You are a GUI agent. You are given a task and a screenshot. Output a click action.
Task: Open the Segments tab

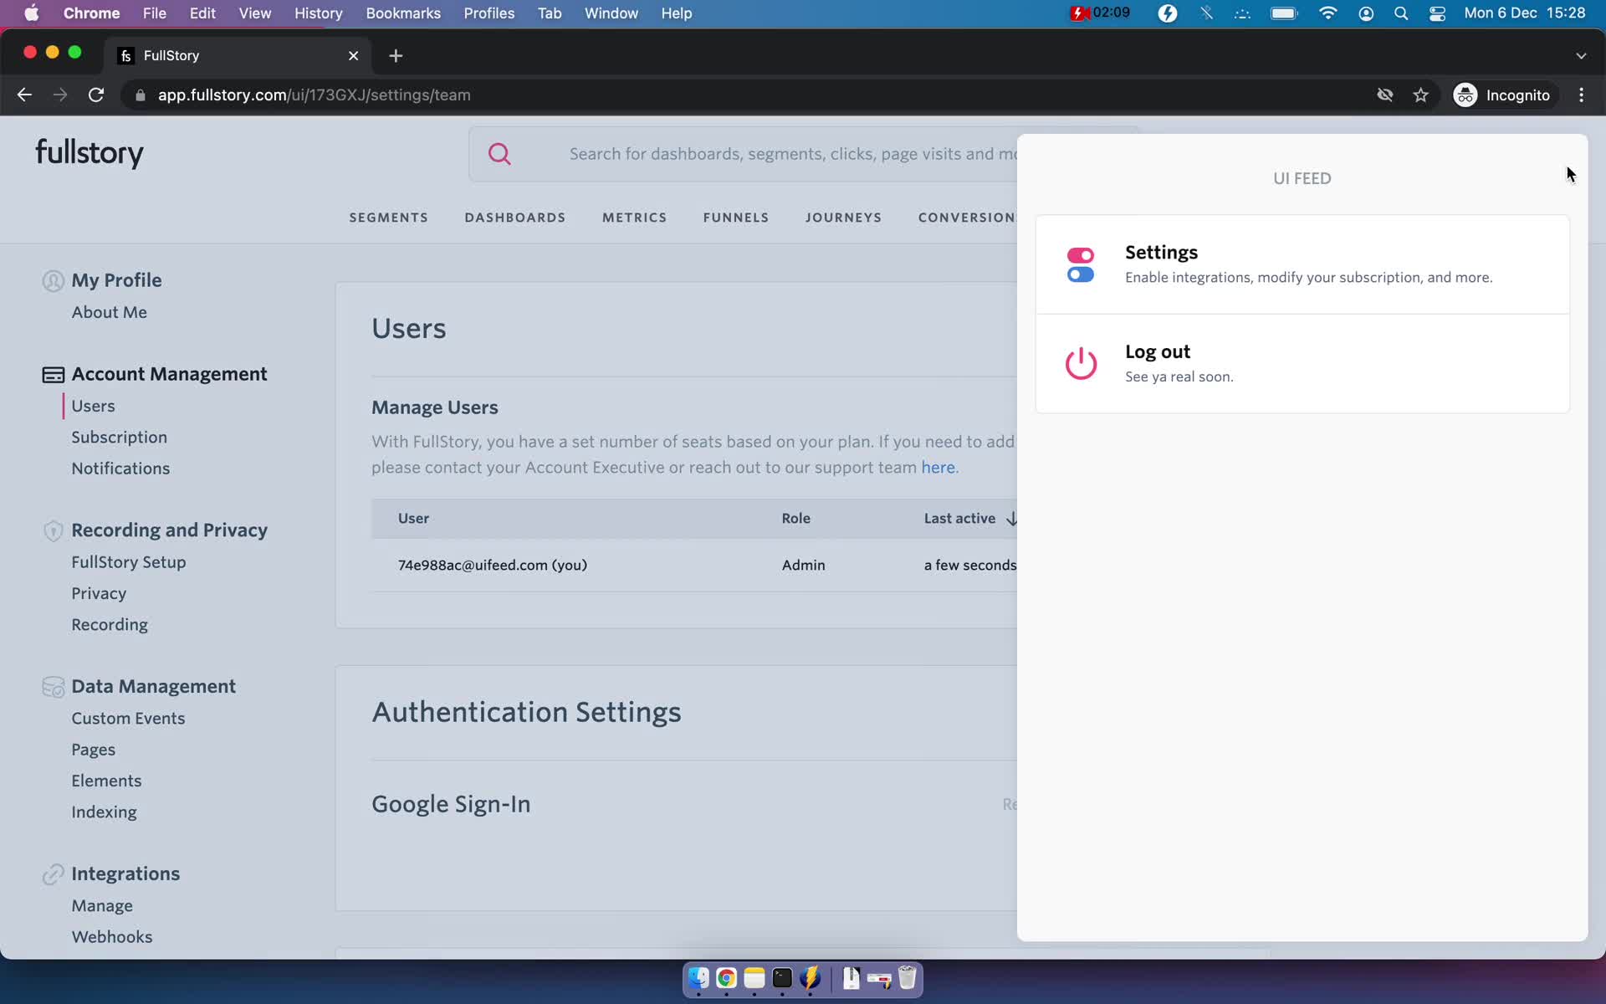click(388, 218)
